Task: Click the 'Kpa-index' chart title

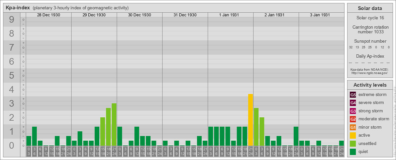Action: click(18, 8)
